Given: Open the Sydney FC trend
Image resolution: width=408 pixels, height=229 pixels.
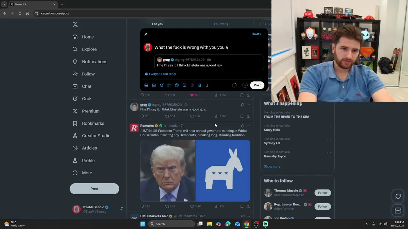Looking at the screenshot, I should pyautogui.click(x=272, y=143).
